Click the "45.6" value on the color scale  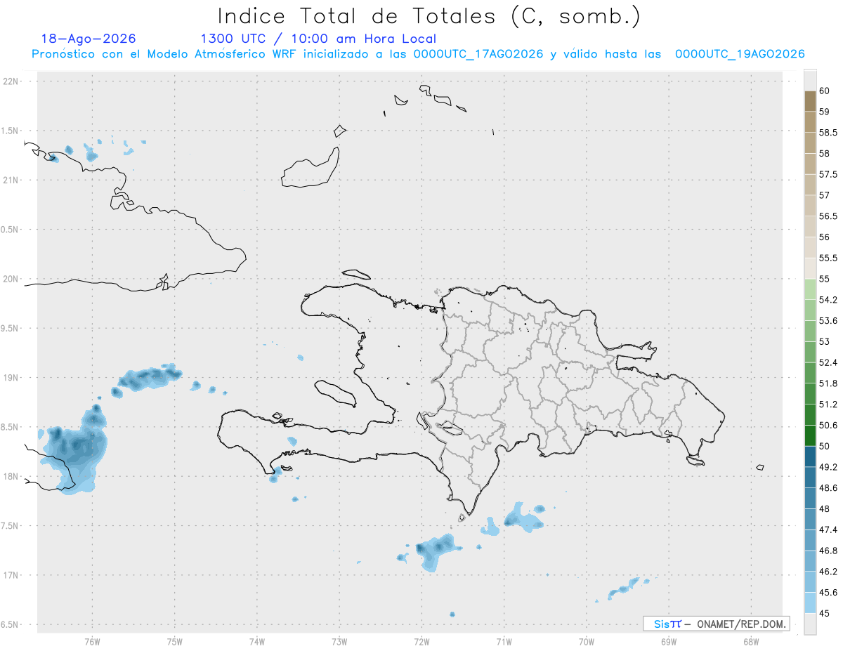(828, 593)
